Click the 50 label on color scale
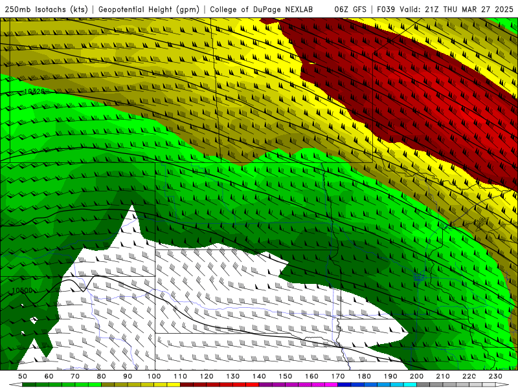The width and height of the screenshot is (518, 388). [x=23, y=376]
